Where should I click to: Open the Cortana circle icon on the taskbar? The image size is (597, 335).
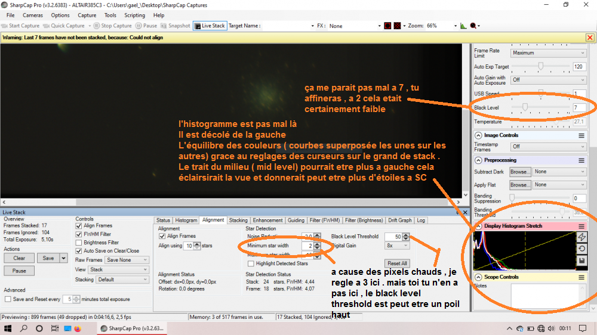click(x=39, y=328)
